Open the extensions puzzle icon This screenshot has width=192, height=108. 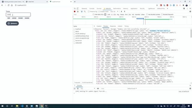tap(183, 5)
